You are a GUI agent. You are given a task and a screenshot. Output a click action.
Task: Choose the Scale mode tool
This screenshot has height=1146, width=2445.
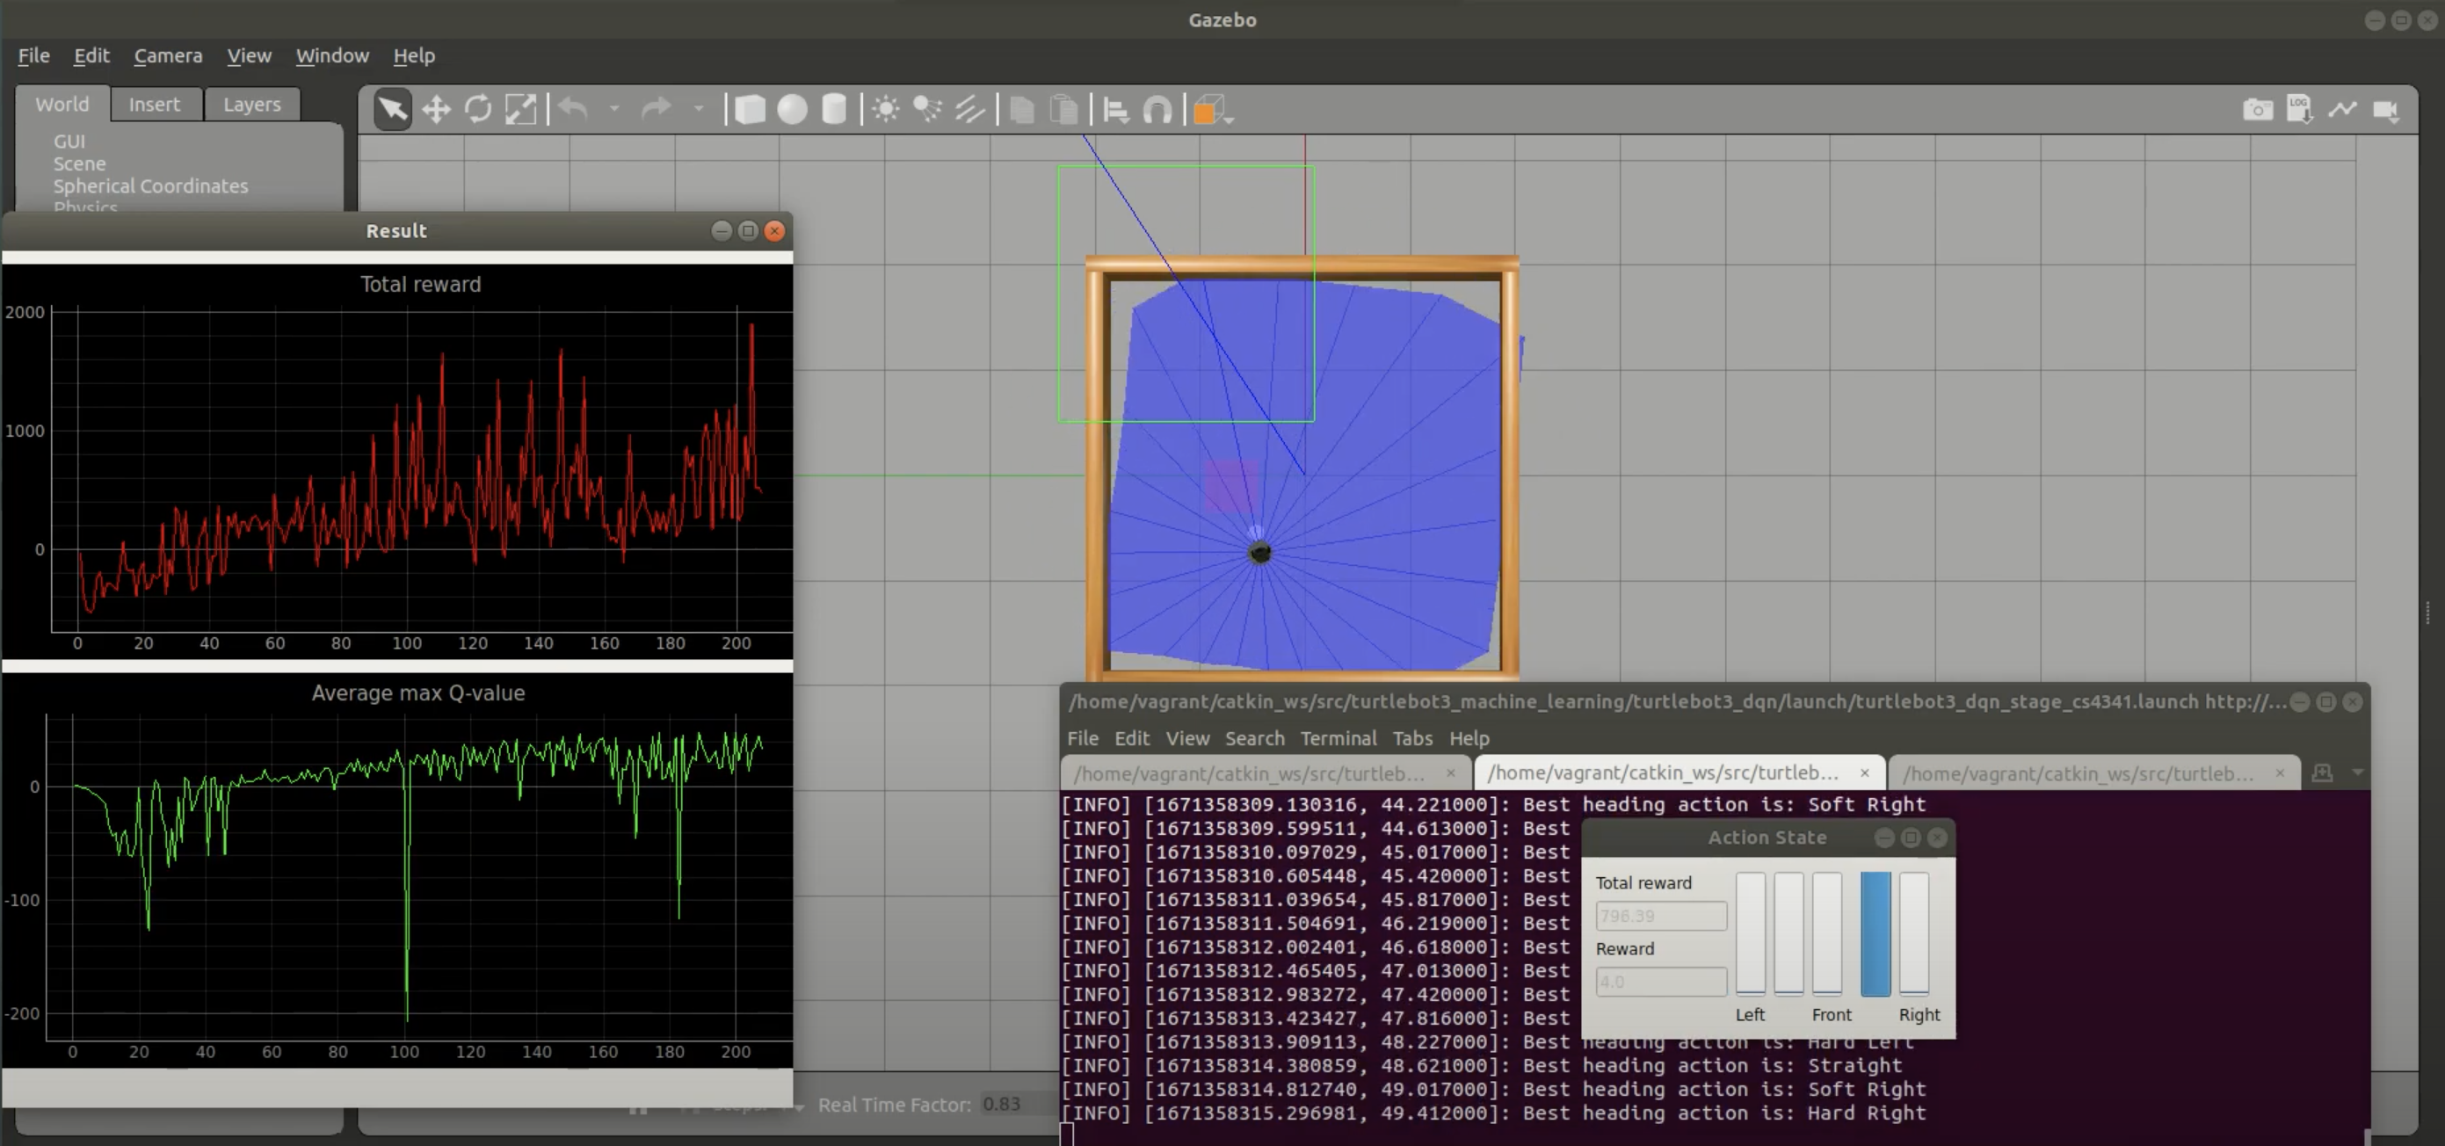click(x=520, y=110)
